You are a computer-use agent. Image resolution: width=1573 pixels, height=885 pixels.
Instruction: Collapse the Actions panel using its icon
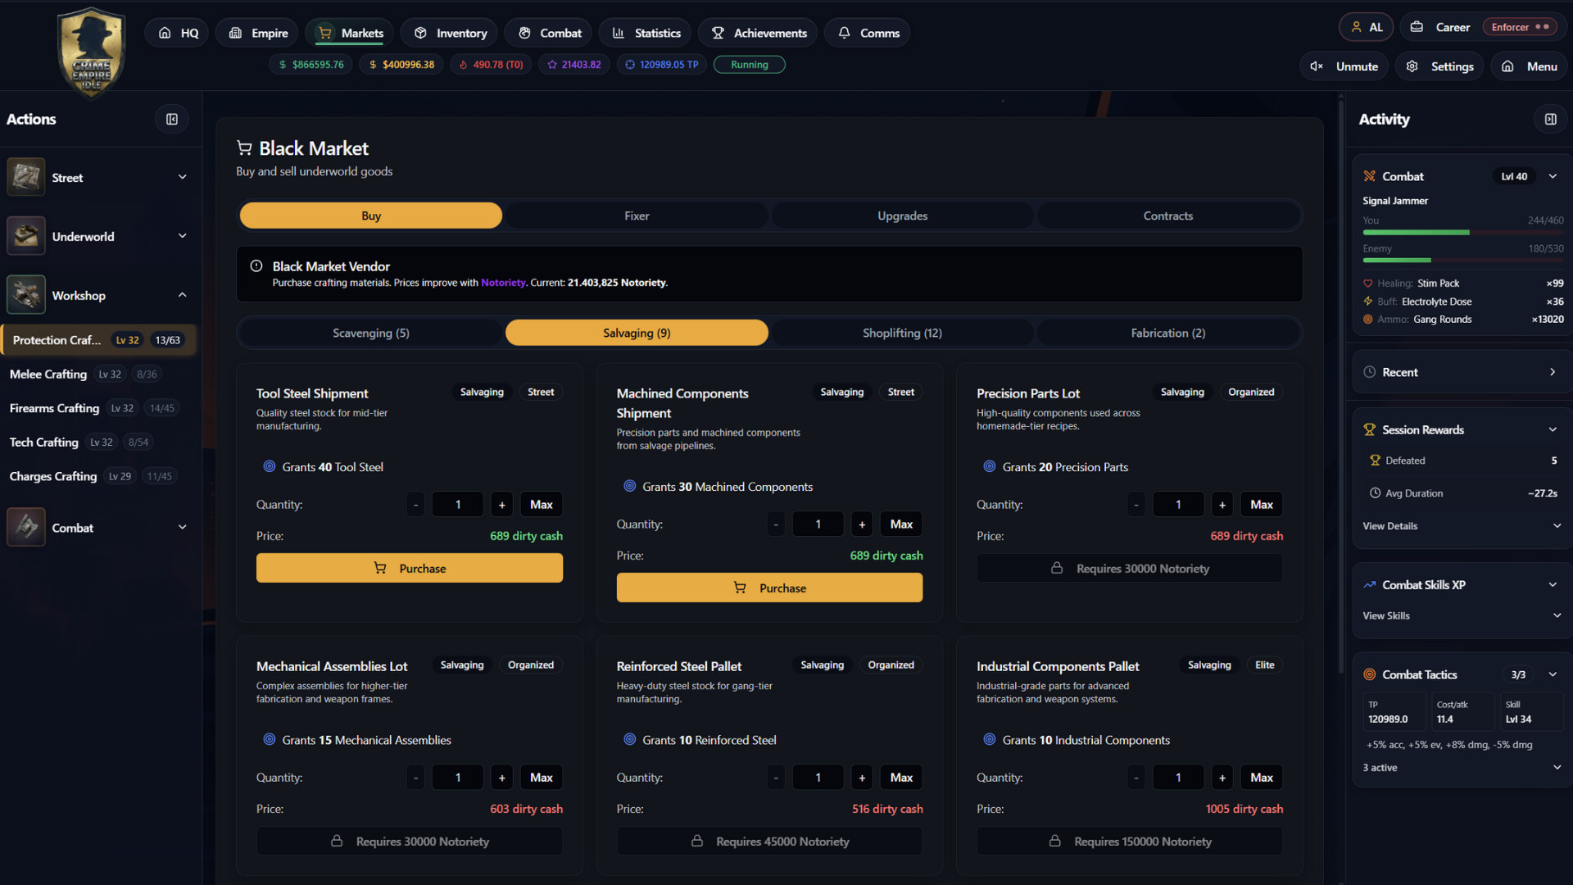172,120
